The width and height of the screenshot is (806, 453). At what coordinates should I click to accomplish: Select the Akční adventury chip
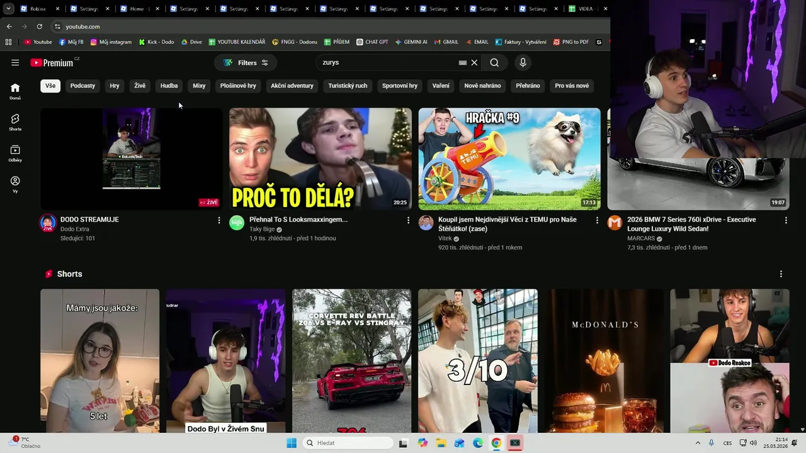click(x=292, y=86)
